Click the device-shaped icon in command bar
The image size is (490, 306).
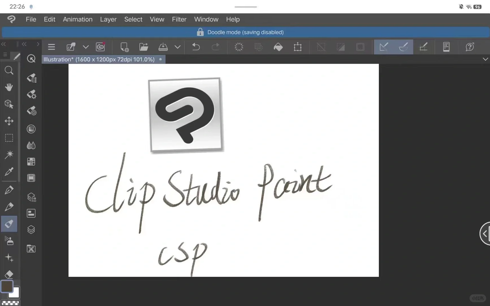(x=446, y=47)
